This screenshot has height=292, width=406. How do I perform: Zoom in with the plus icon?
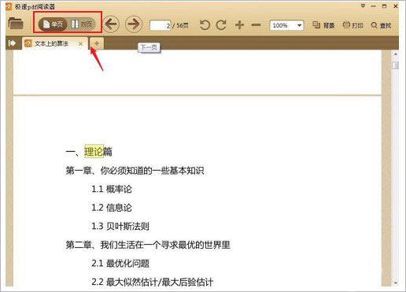pyautogui.click(x=239, y=25)
